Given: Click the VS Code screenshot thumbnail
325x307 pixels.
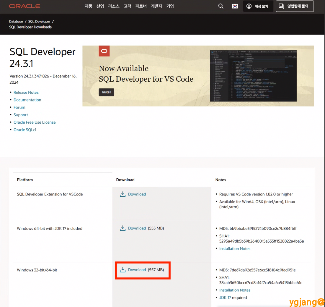Looking at the screenshot, I should pos(253,76).
